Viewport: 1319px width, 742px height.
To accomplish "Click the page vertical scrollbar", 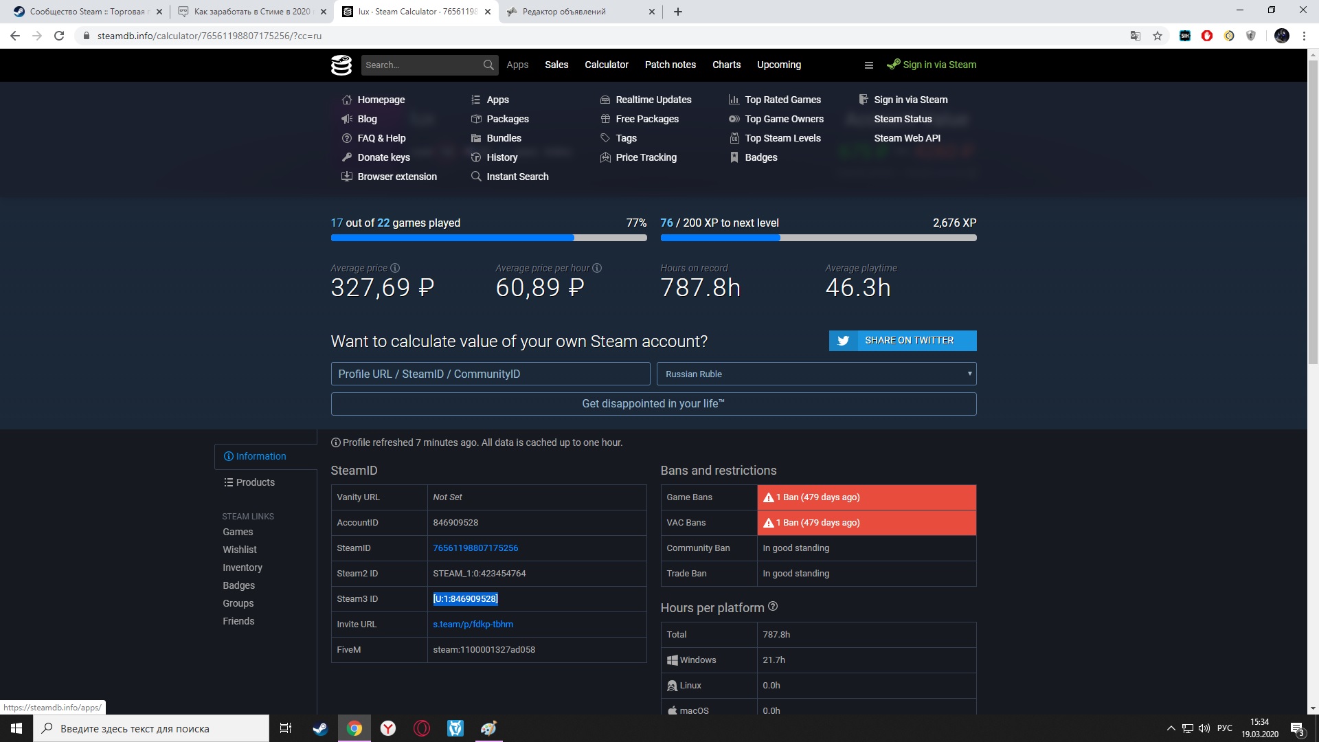I will click(1313, 213).
